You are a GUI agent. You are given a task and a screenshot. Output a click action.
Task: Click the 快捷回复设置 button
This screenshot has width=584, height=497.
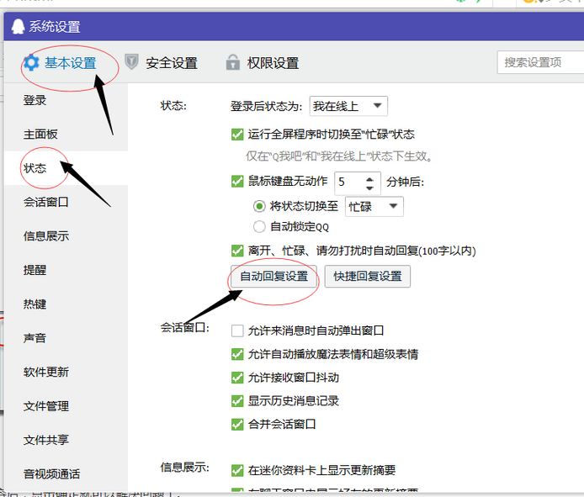pos(367,277)
